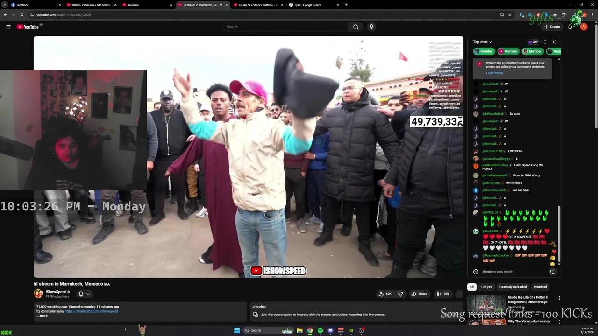Screen dimensions: 598x336
Task: Open the 0XP chat points badge
Action: click(x=533, y=42)
